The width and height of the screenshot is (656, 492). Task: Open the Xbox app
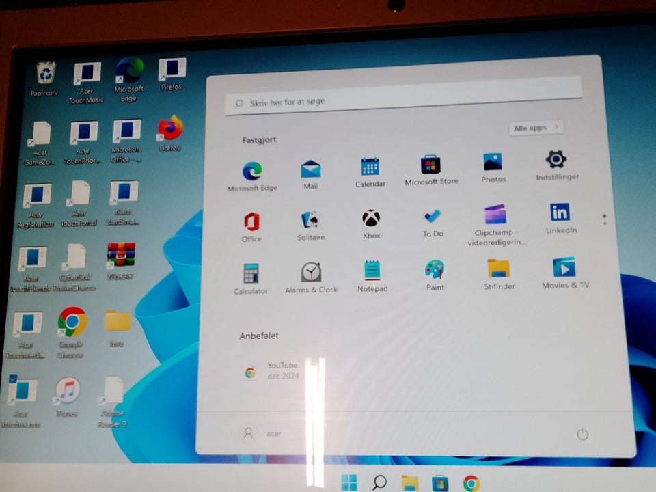(x=371, y=224)
